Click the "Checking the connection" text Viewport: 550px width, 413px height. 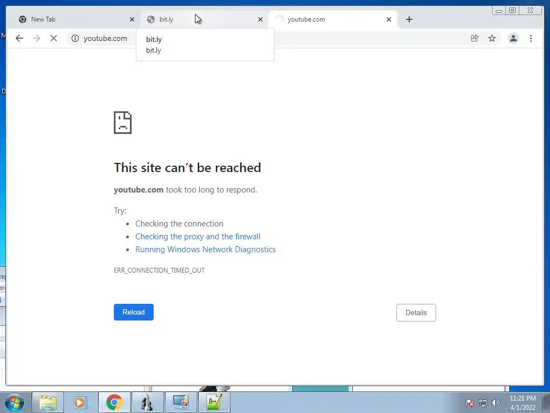(x=179, y=224)
